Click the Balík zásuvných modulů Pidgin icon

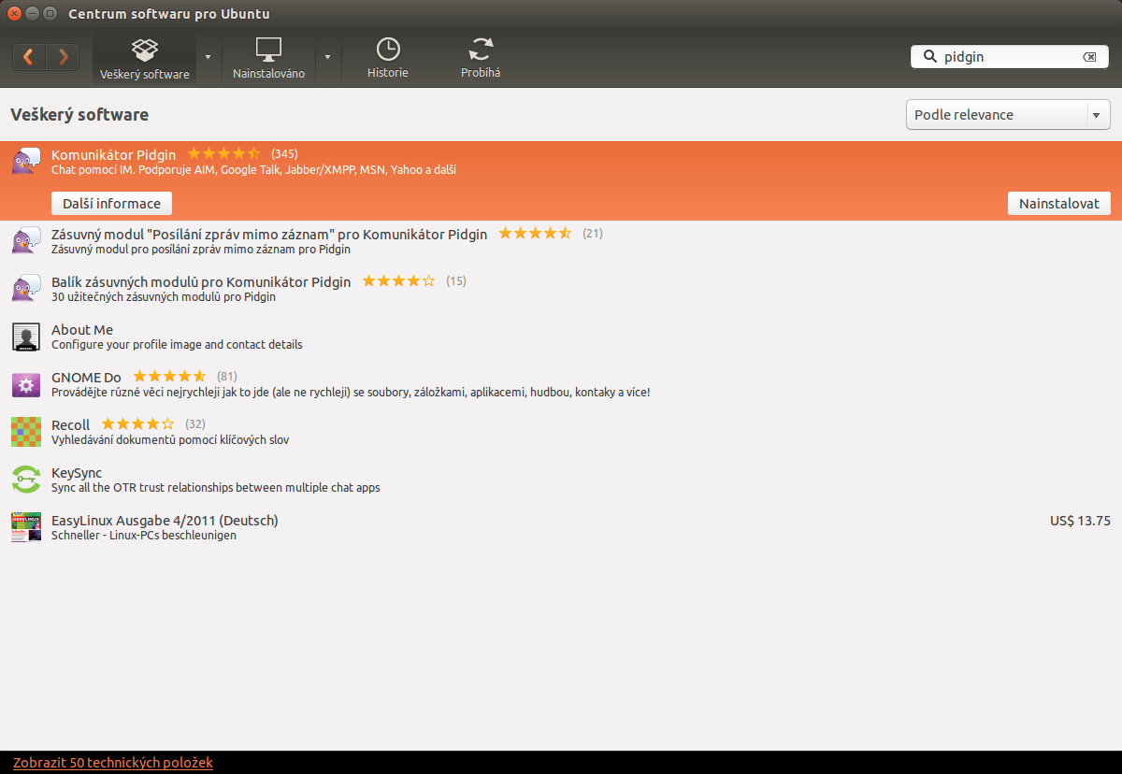(x=25, y=288)
